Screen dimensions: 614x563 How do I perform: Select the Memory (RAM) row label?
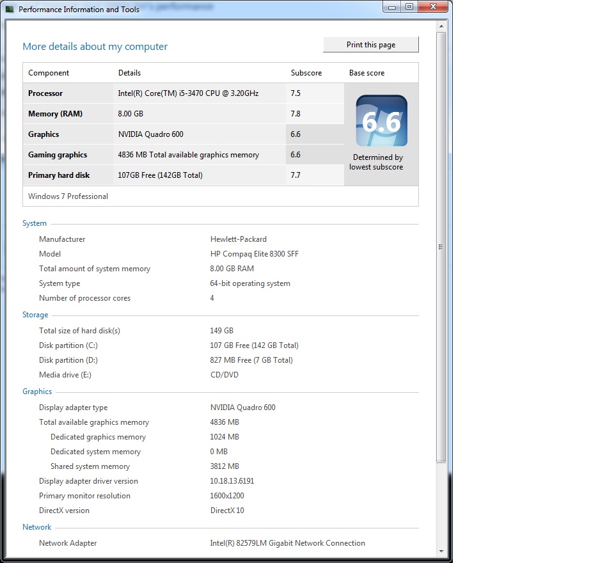[x=55, y=114]
